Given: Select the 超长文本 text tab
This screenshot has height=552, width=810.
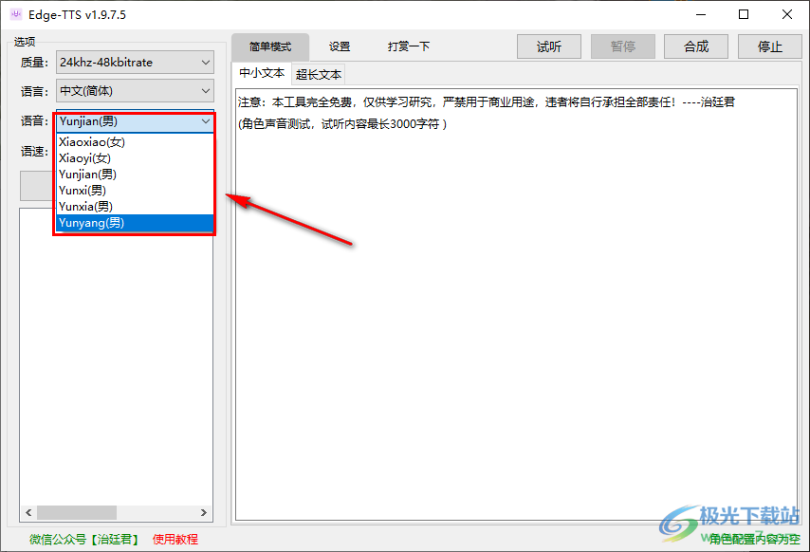Looking at the screenshot, I should pos(319,75).
